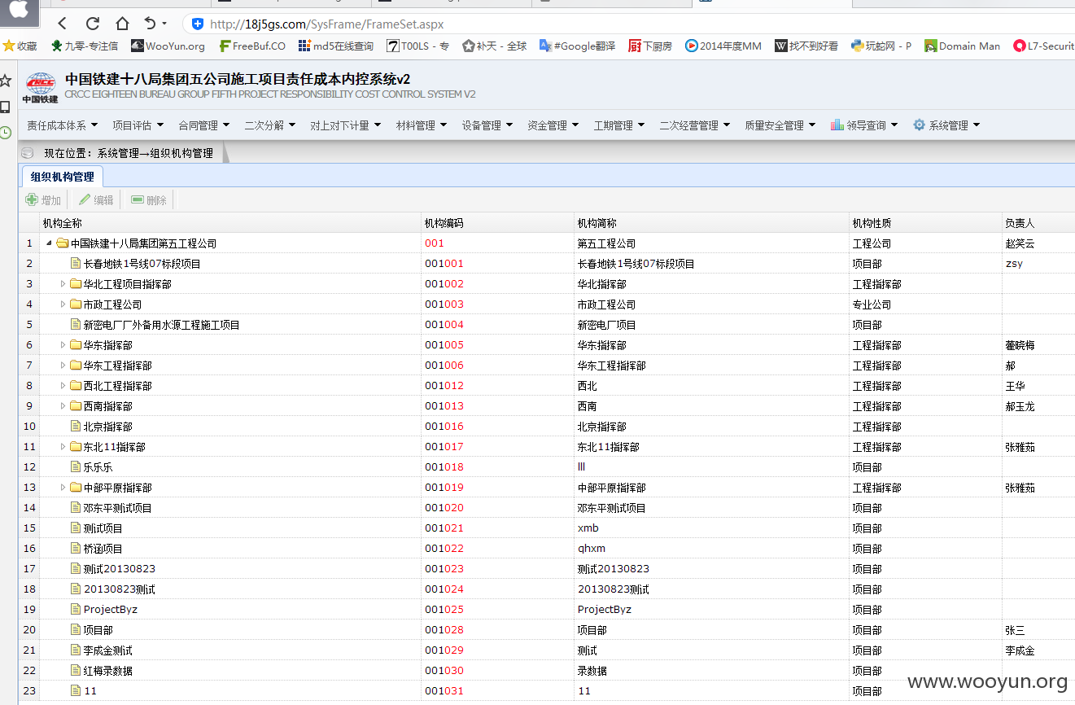Click folder icon of 西南指挥部
Image resolution: width=1075 pixels, height=705 pixels.
tap(76, 406)
